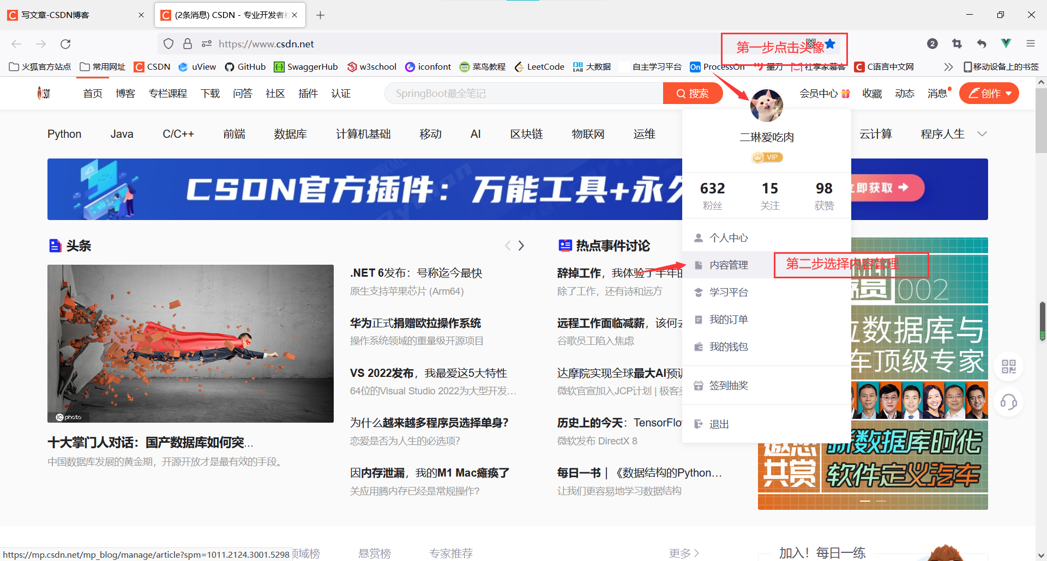Click 更多 link at the bottom
The image size is (1047, 561).
tap(684, 553)
